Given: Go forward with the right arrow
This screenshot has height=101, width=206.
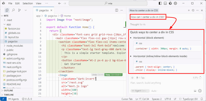Looking at the screenshot, I should point(65,3).
